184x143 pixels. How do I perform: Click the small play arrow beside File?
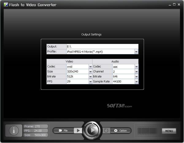[78, 130]
